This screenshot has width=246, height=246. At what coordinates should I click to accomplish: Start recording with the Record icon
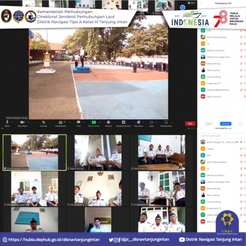pos(108,122)
